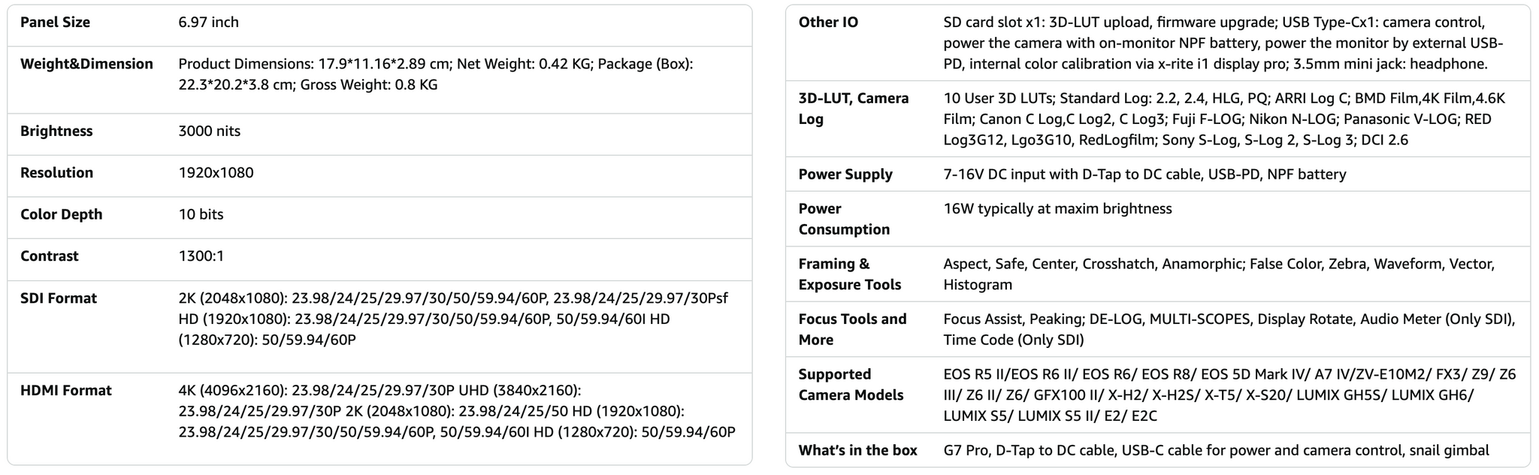This screenshot has width=1539, height=475.
Task: Click the 3D-LUT, Camera Log label
Action: point(854,108)
